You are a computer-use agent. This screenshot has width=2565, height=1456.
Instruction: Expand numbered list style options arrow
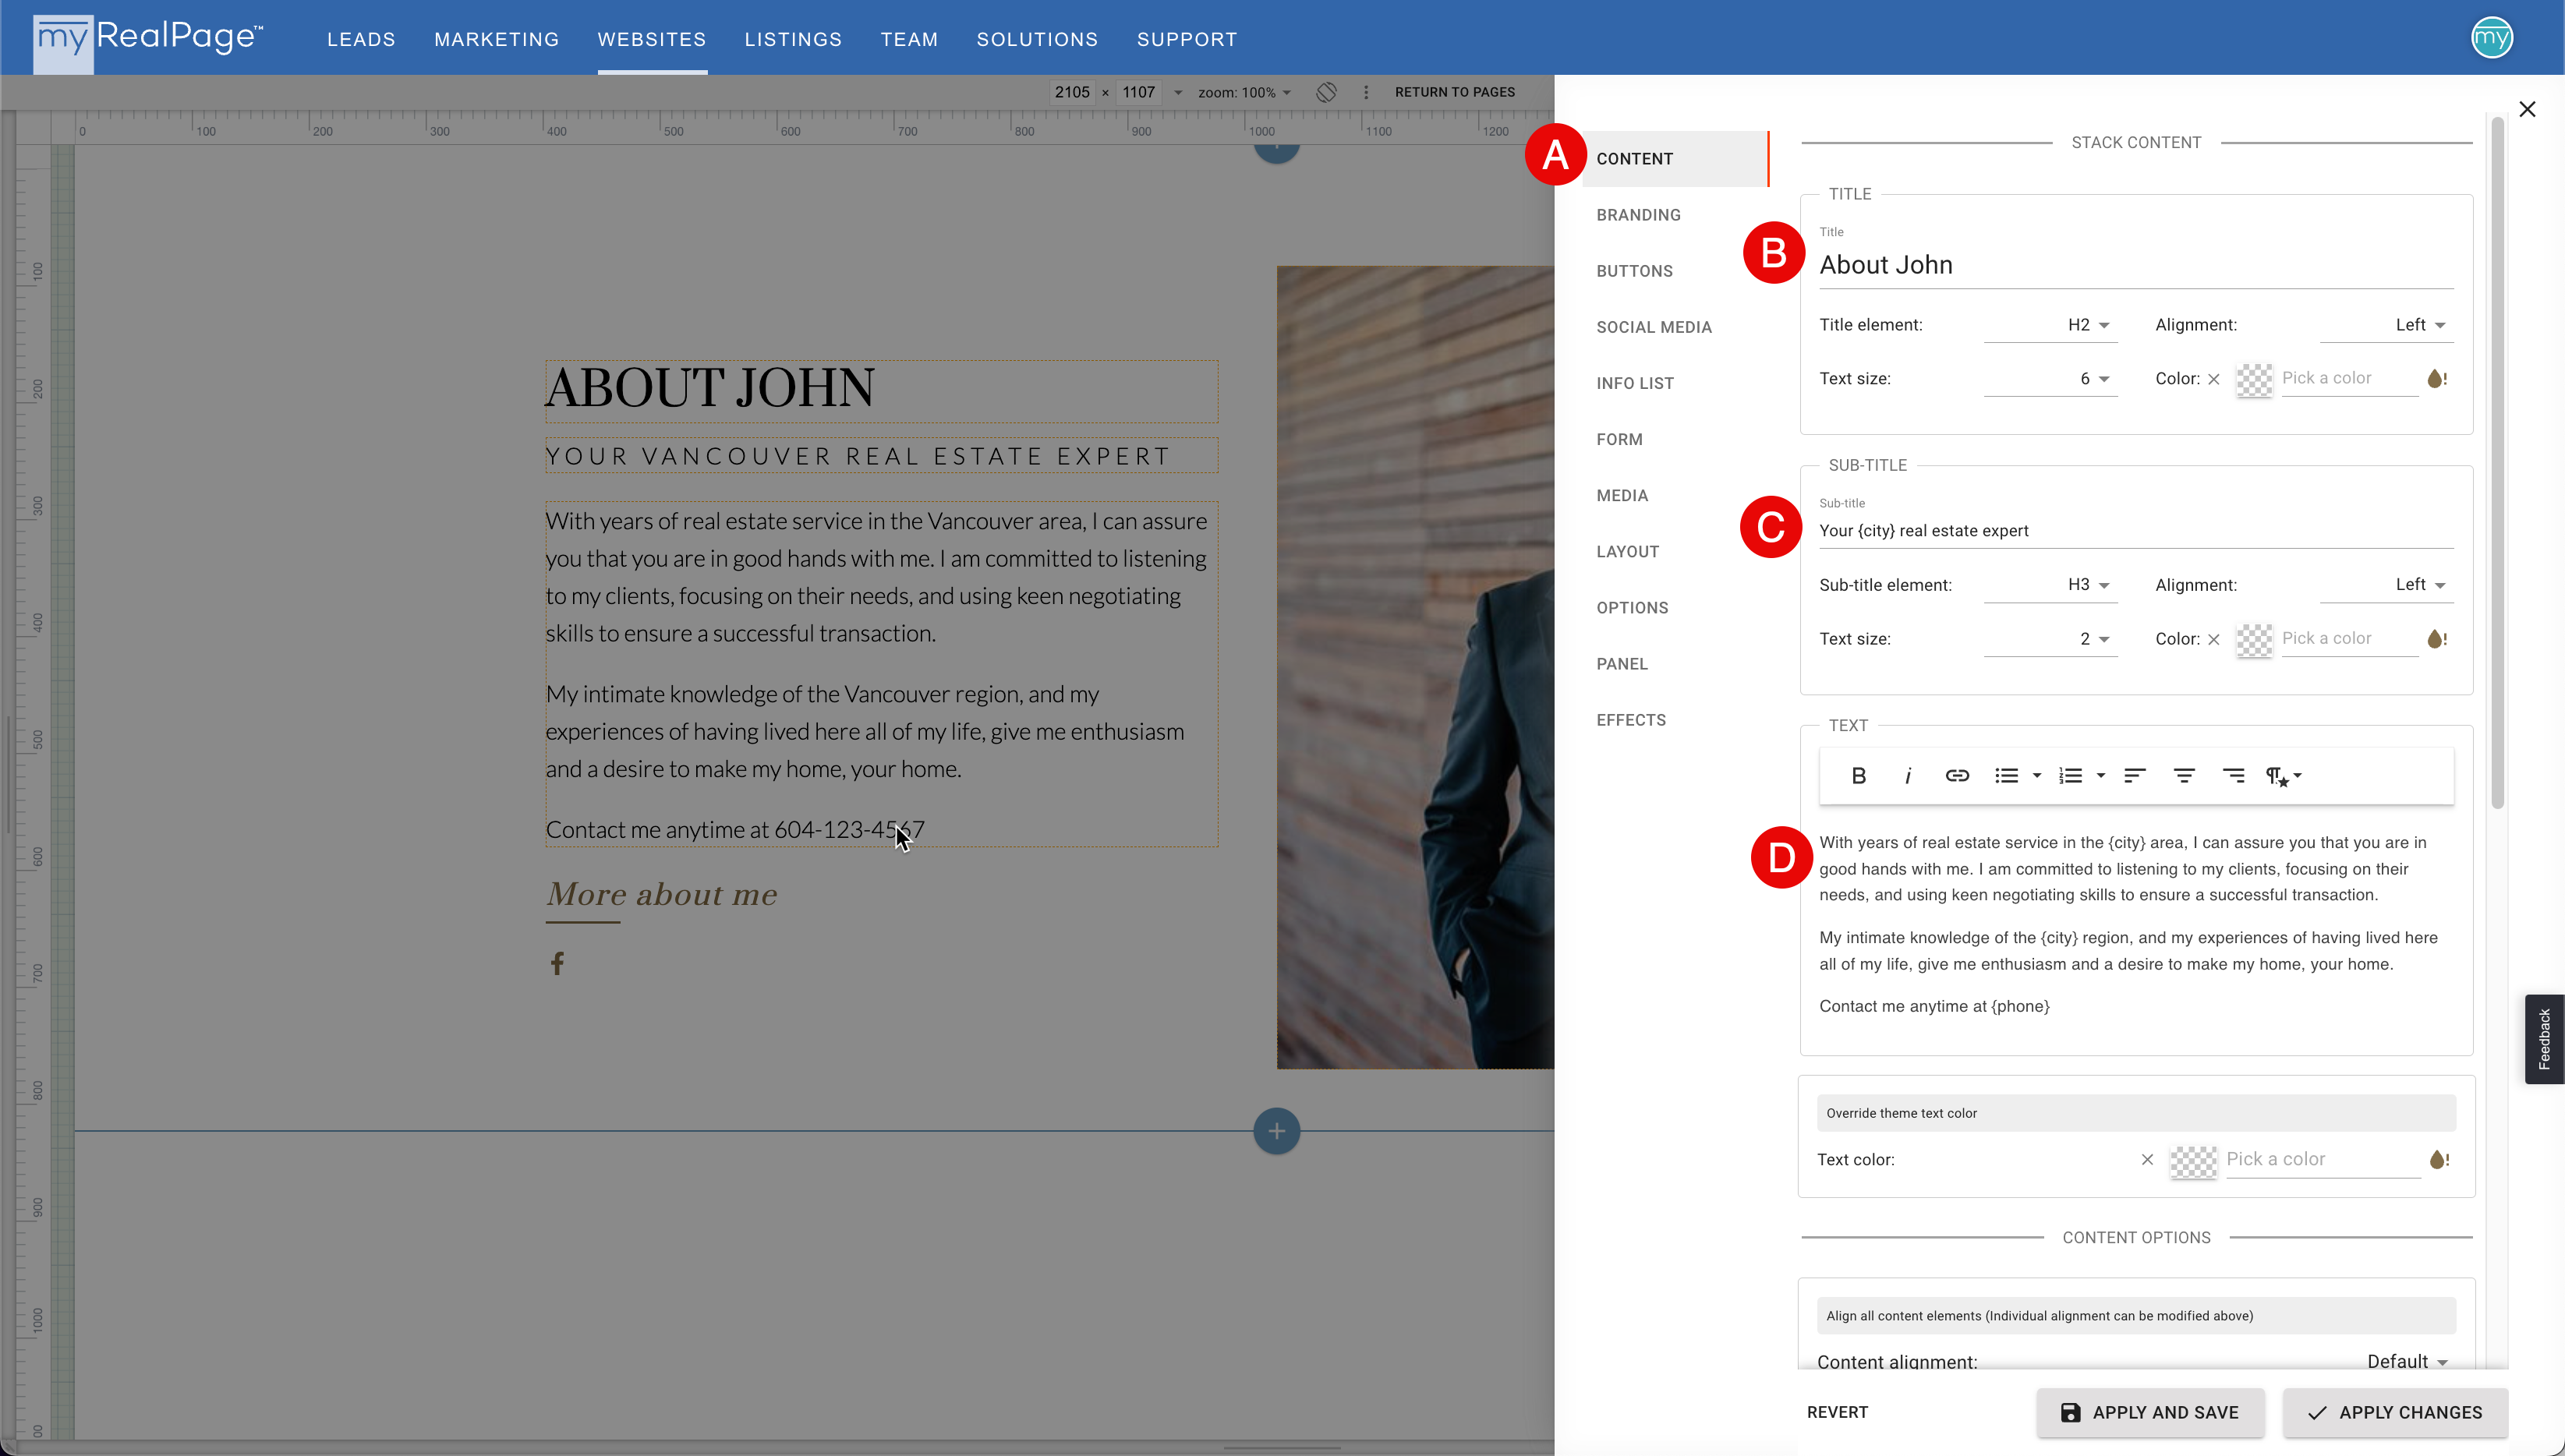[x=2100, y=775]
